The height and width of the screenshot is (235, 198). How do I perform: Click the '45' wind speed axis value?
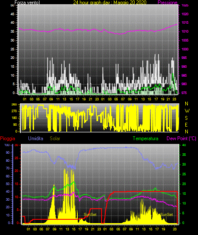click(12, 14)
